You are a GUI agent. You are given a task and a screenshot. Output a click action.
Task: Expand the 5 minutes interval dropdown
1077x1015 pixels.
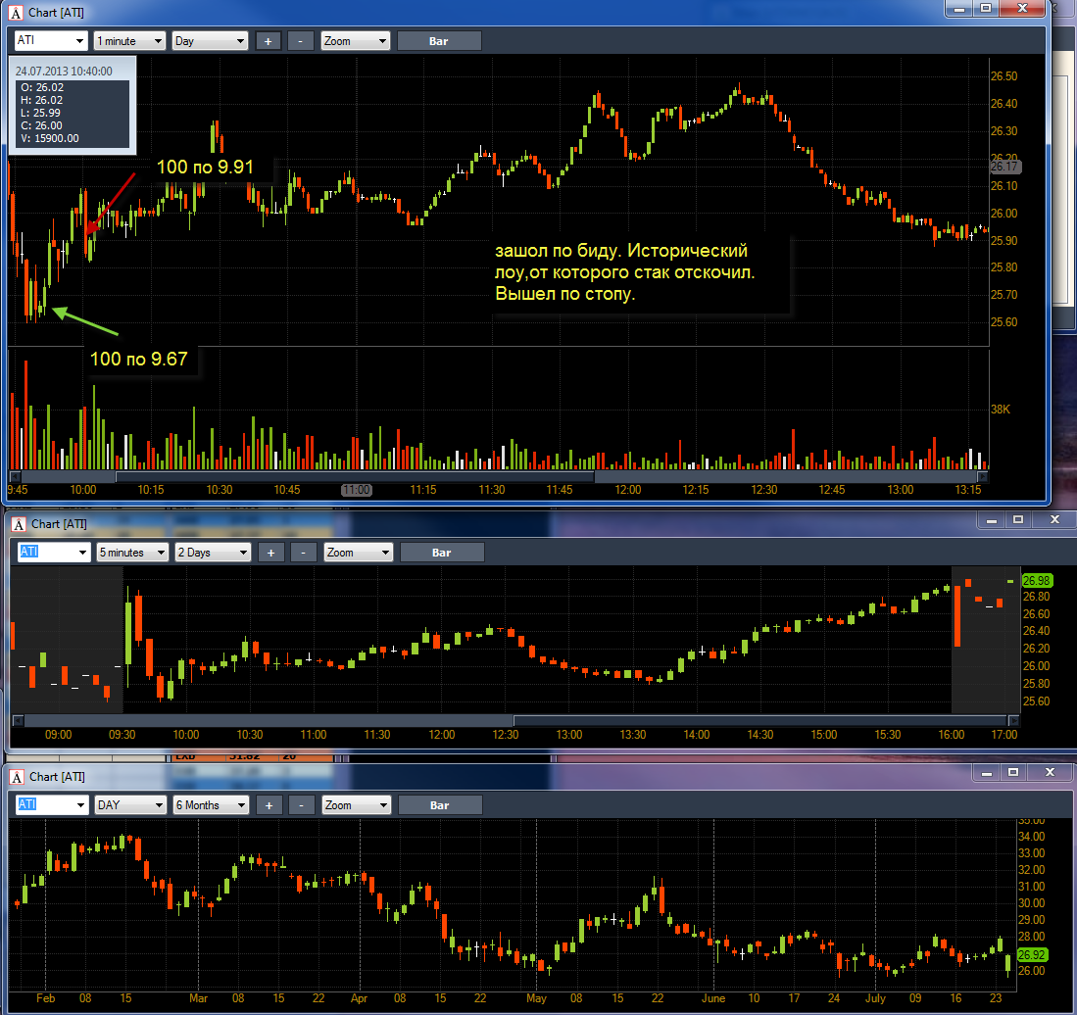(132, 553)
